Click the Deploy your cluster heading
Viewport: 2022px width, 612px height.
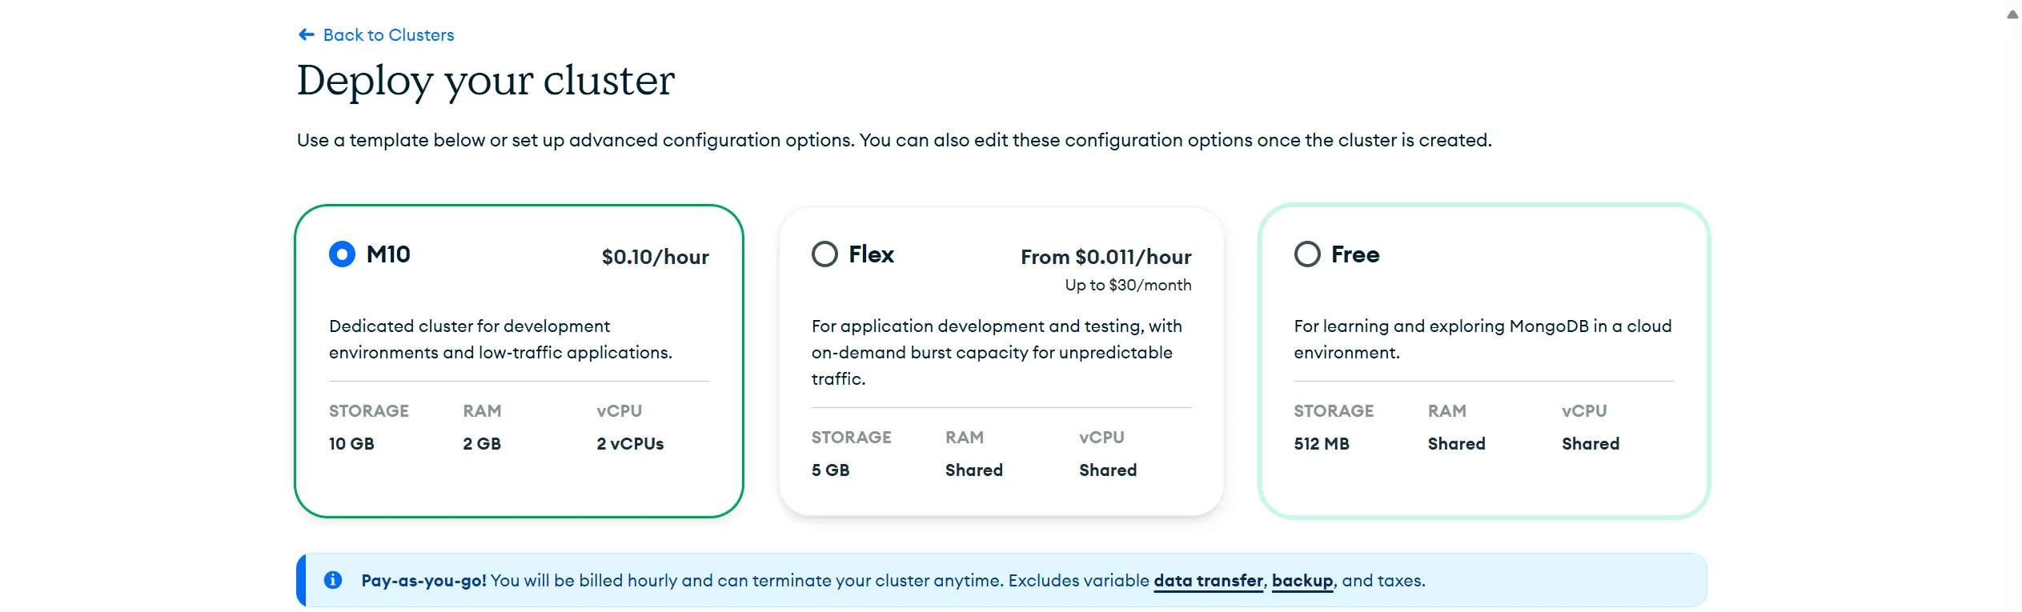(x=486, y=80)
